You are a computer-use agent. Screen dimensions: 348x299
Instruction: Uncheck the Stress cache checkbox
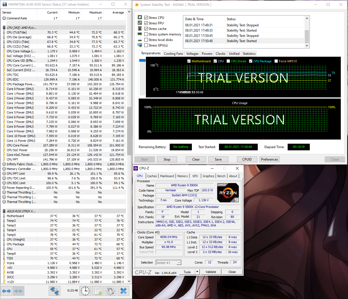[146, 29]
